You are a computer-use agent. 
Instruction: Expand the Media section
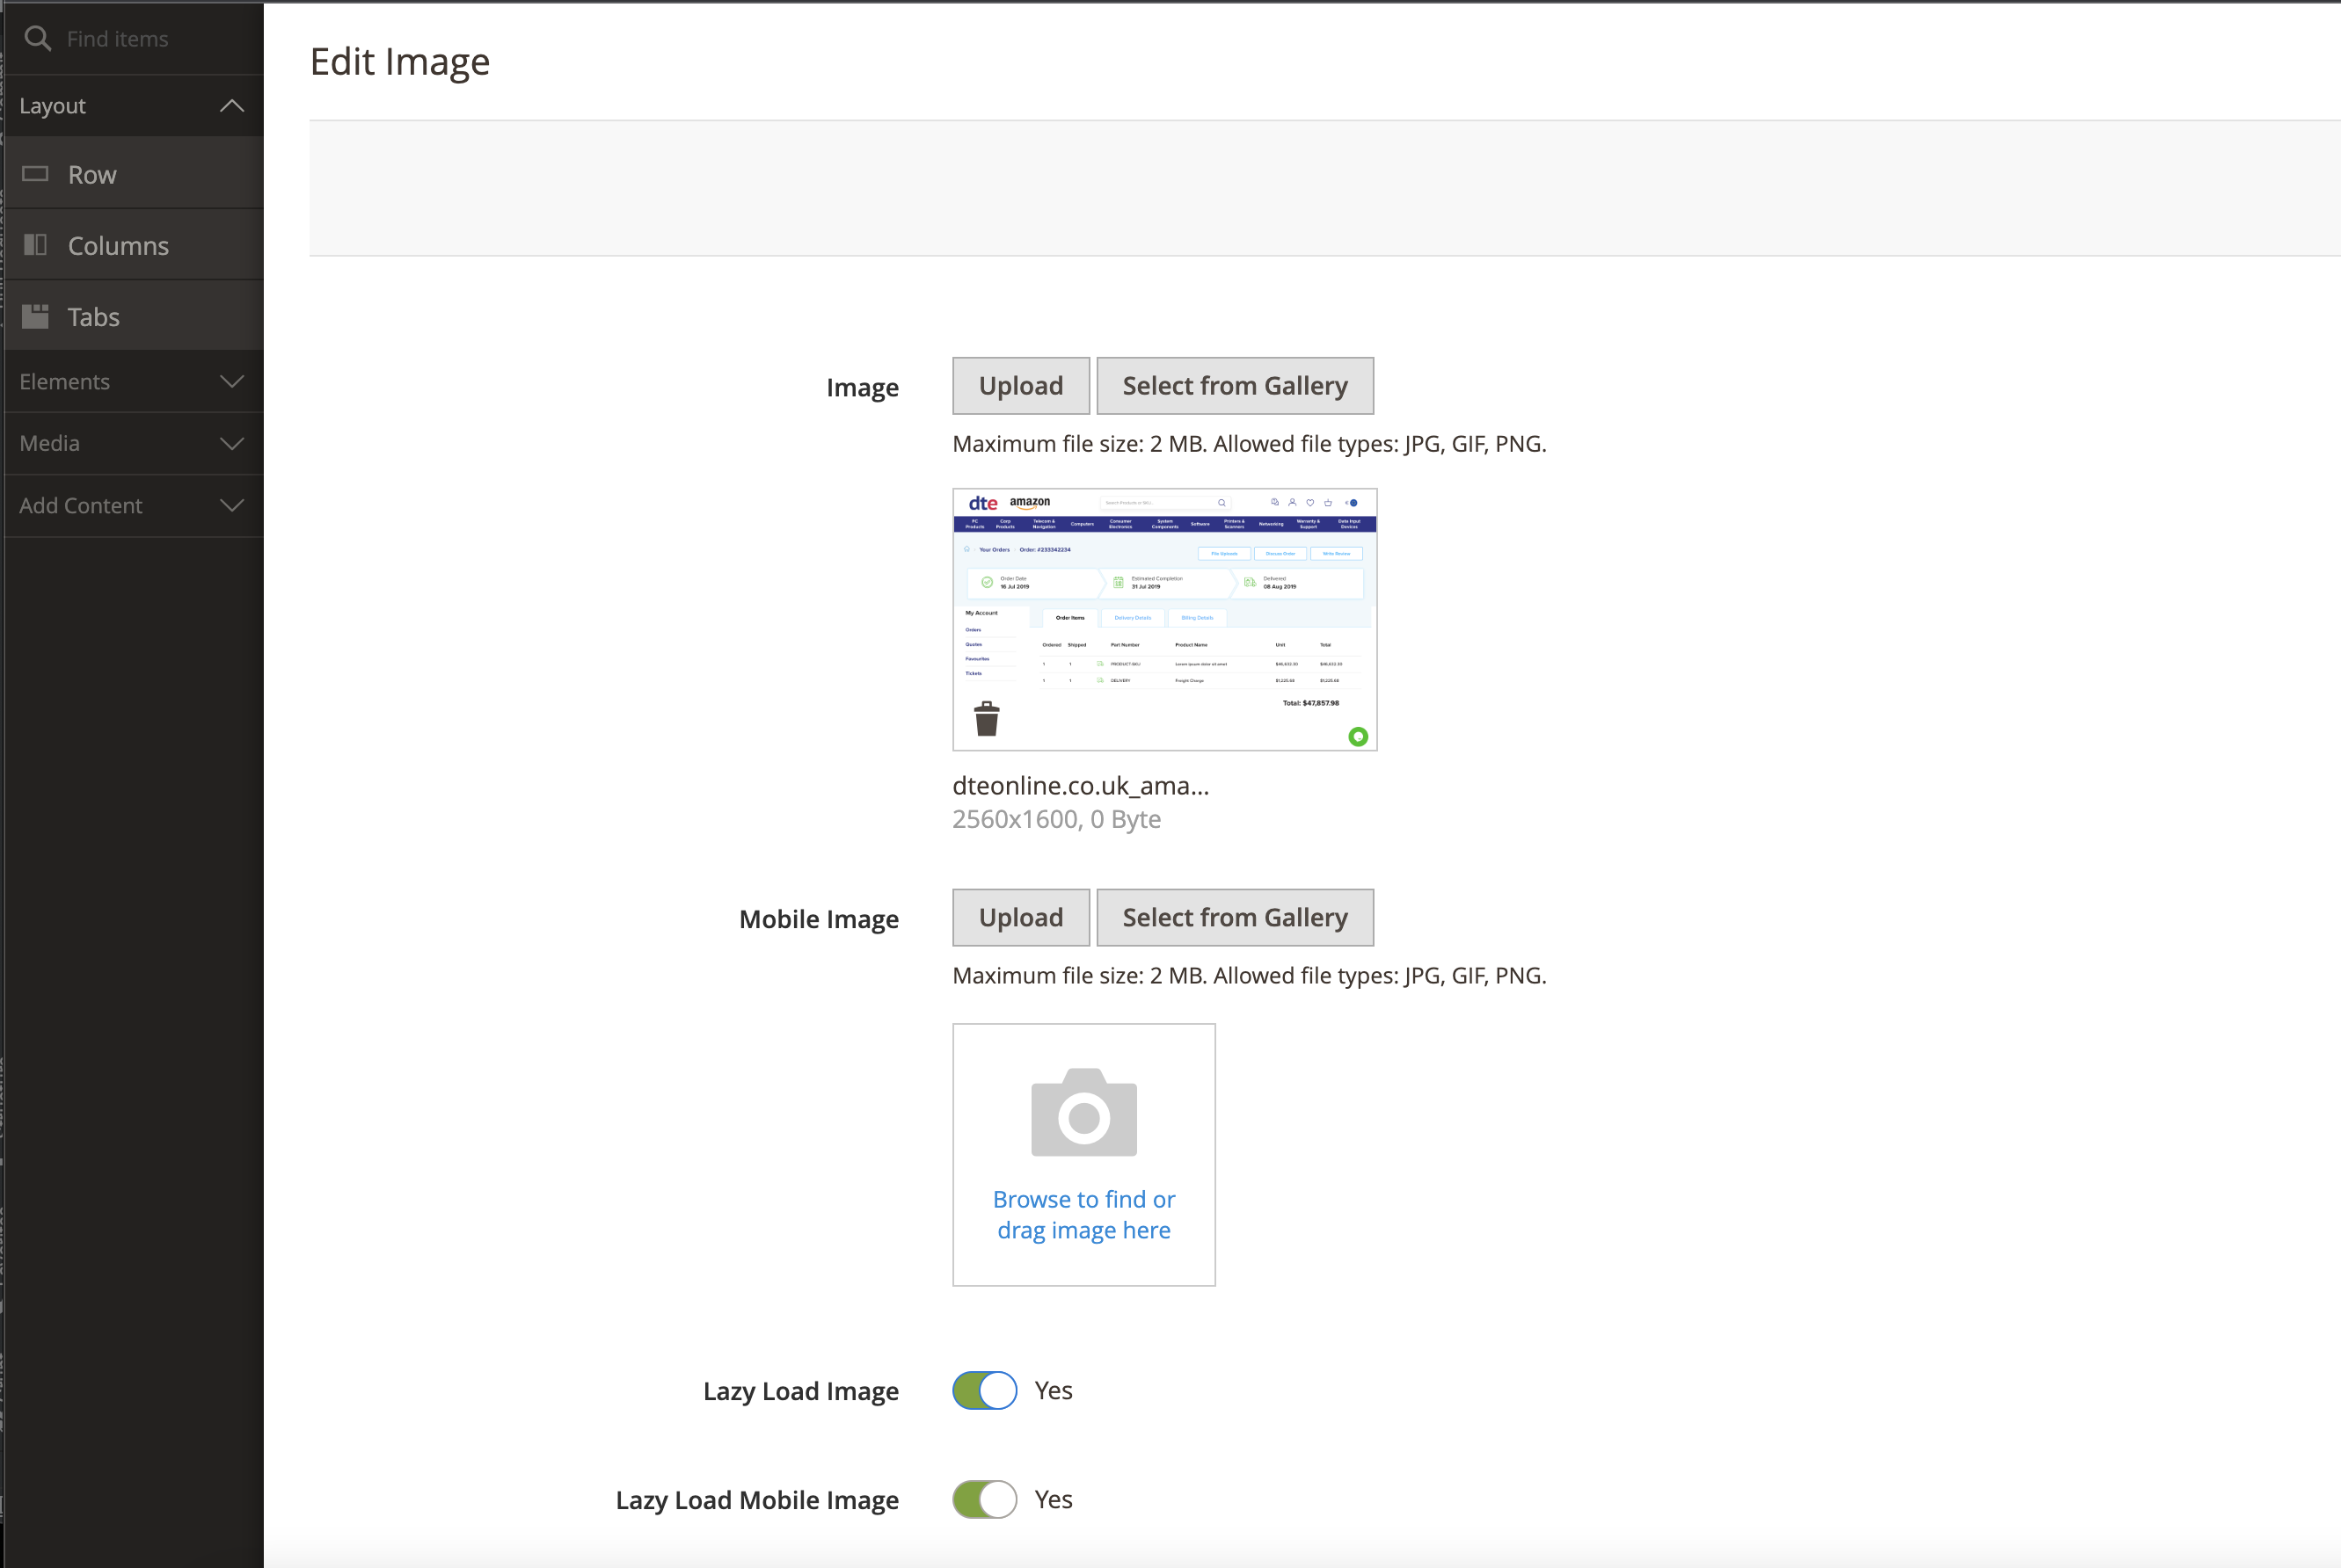pyautogui.click(x=231, y=444)
